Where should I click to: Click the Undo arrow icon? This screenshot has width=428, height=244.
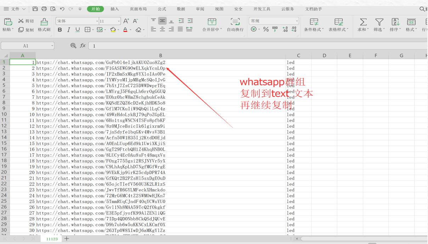(x=62, y=9)
